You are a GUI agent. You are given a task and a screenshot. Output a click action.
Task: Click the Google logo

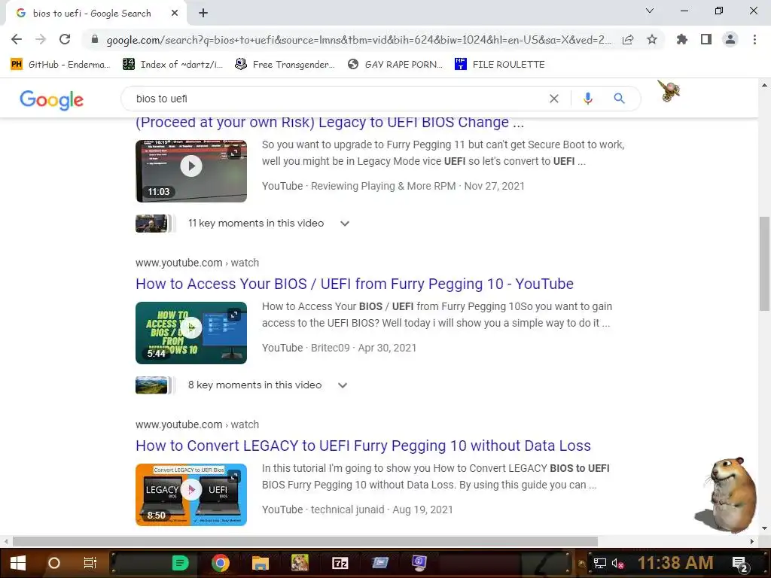pyautogui.click(x=52, y=100)
